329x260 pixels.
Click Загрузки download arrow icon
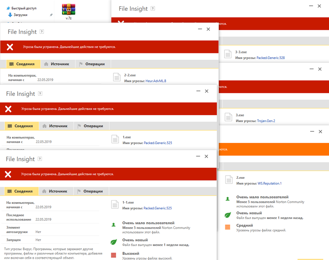point(10,15)
